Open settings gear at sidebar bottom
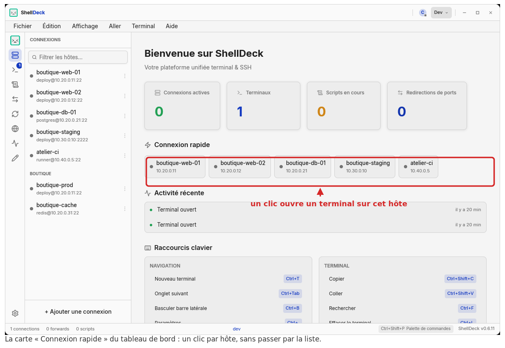Screen dimensions: 505x348 pos(15,313)
